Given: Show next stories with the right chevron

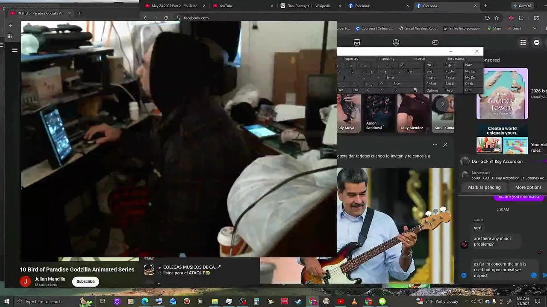Looking at the screenshot, I should point(443,104).
